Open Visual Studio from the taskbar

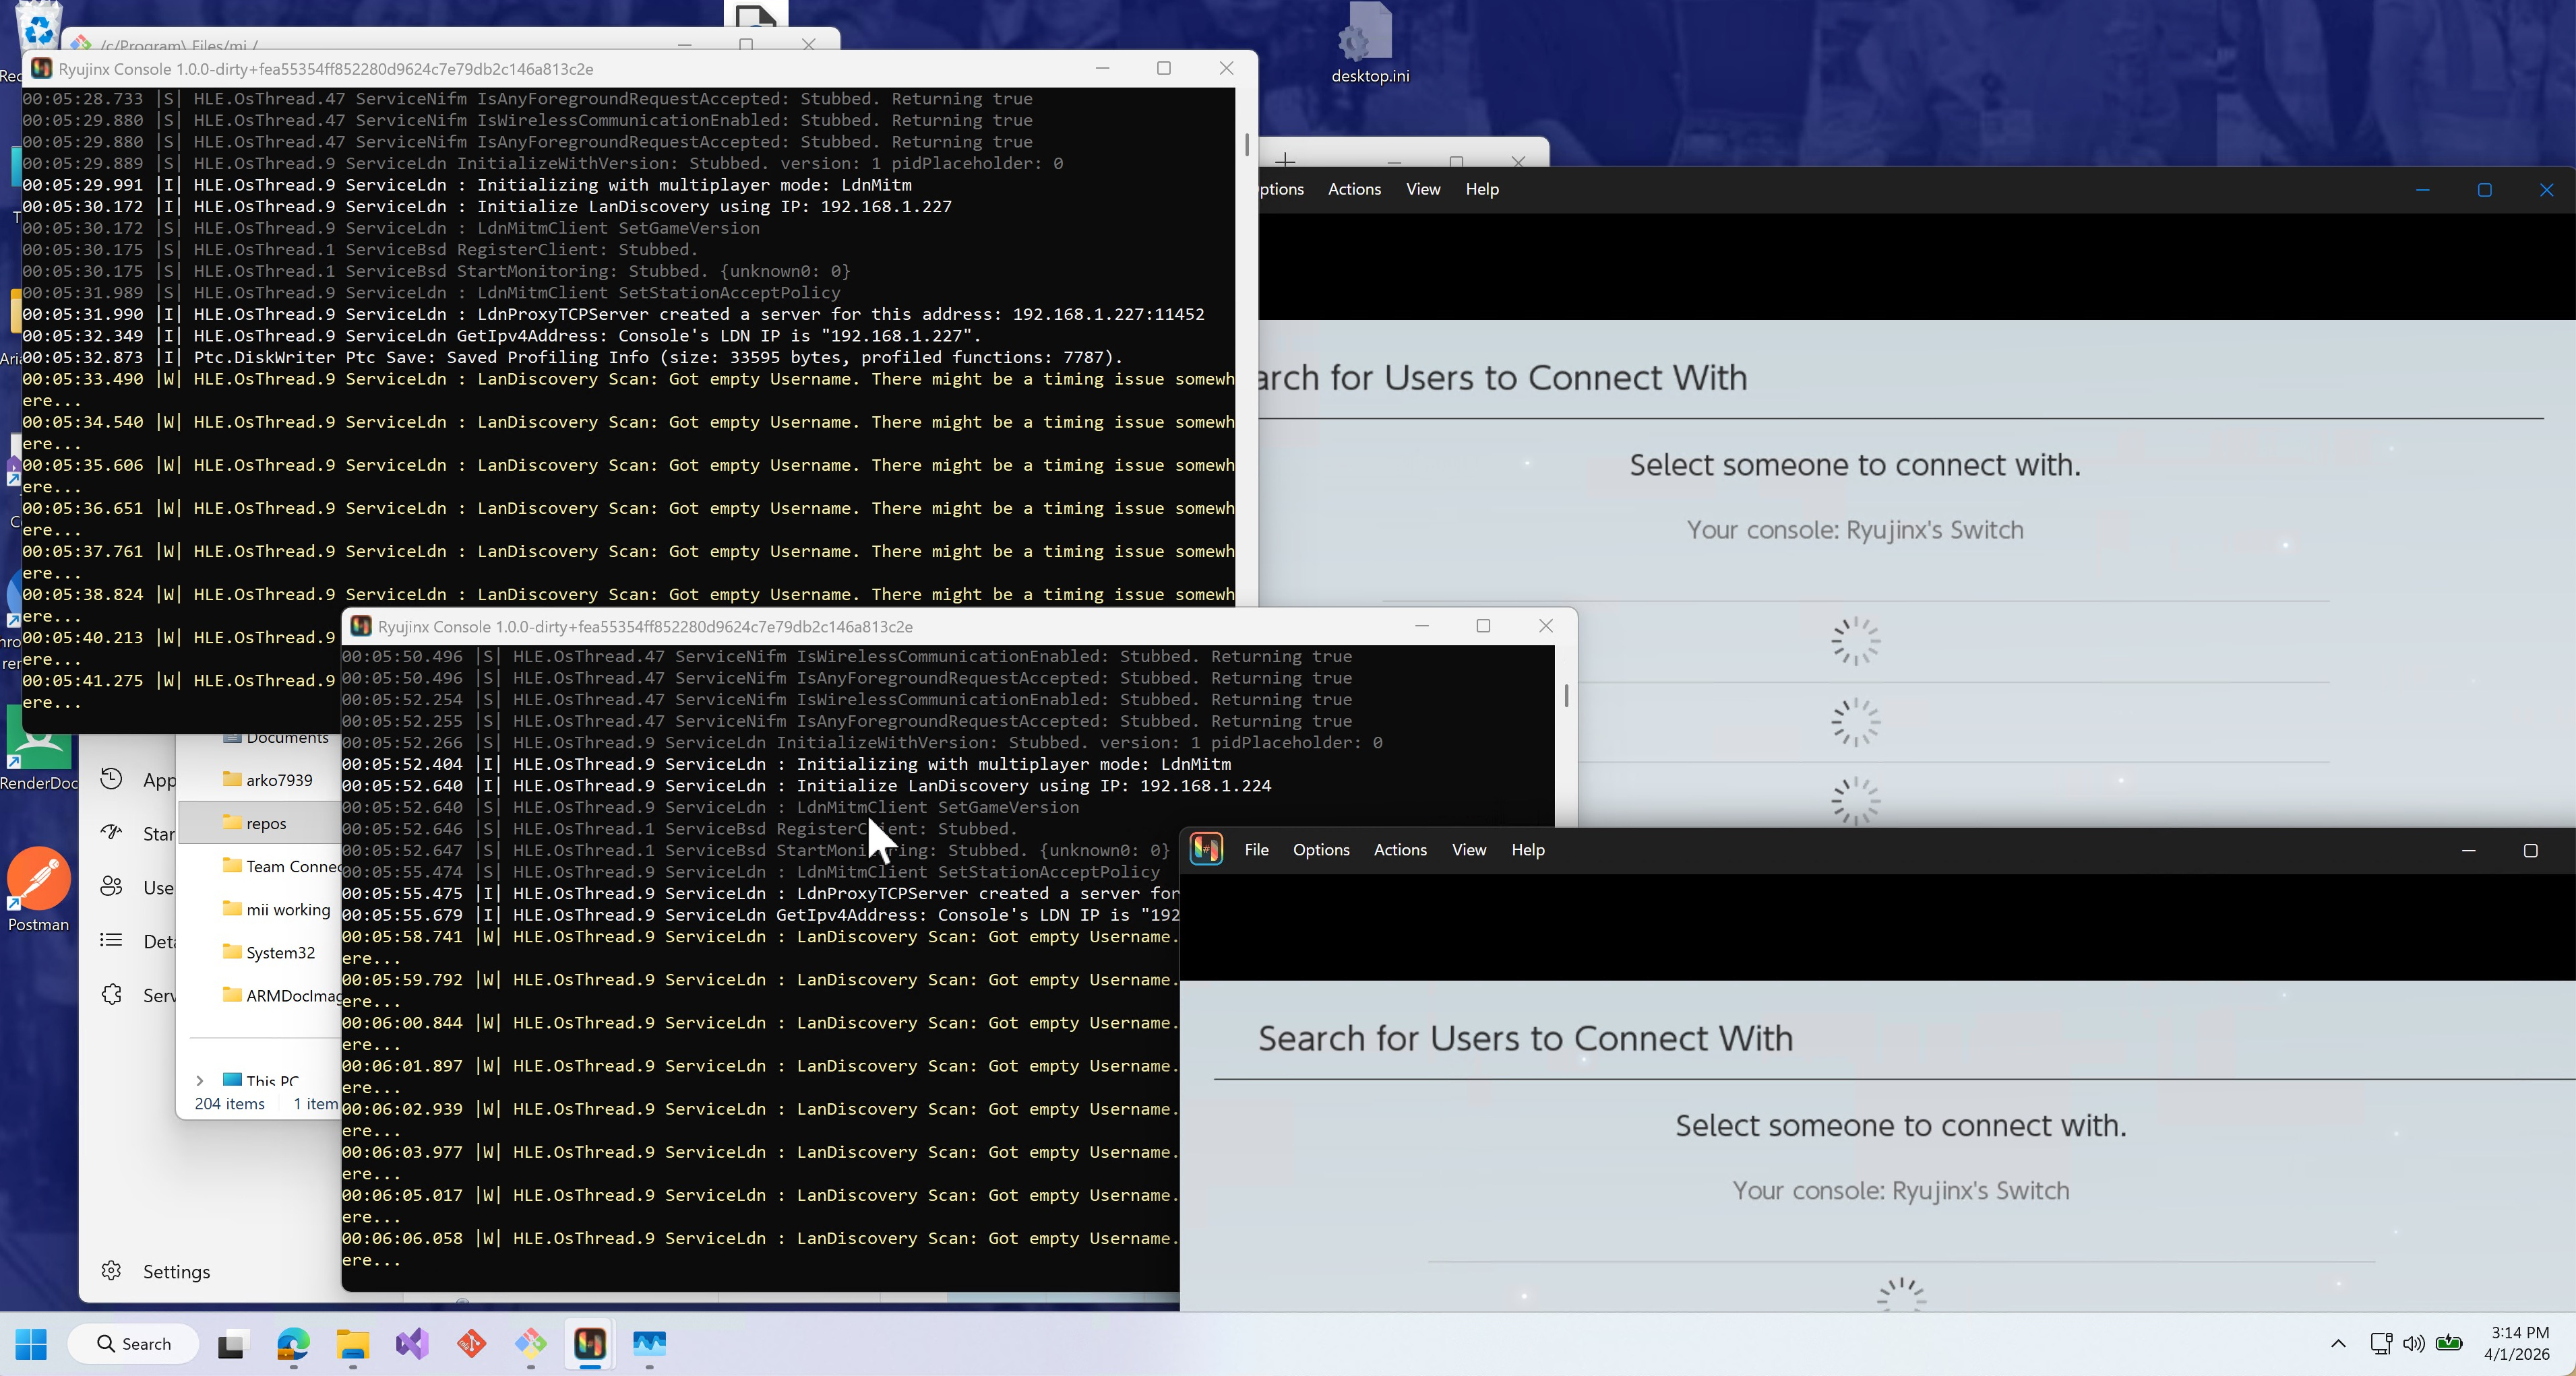coord(412,1343)
